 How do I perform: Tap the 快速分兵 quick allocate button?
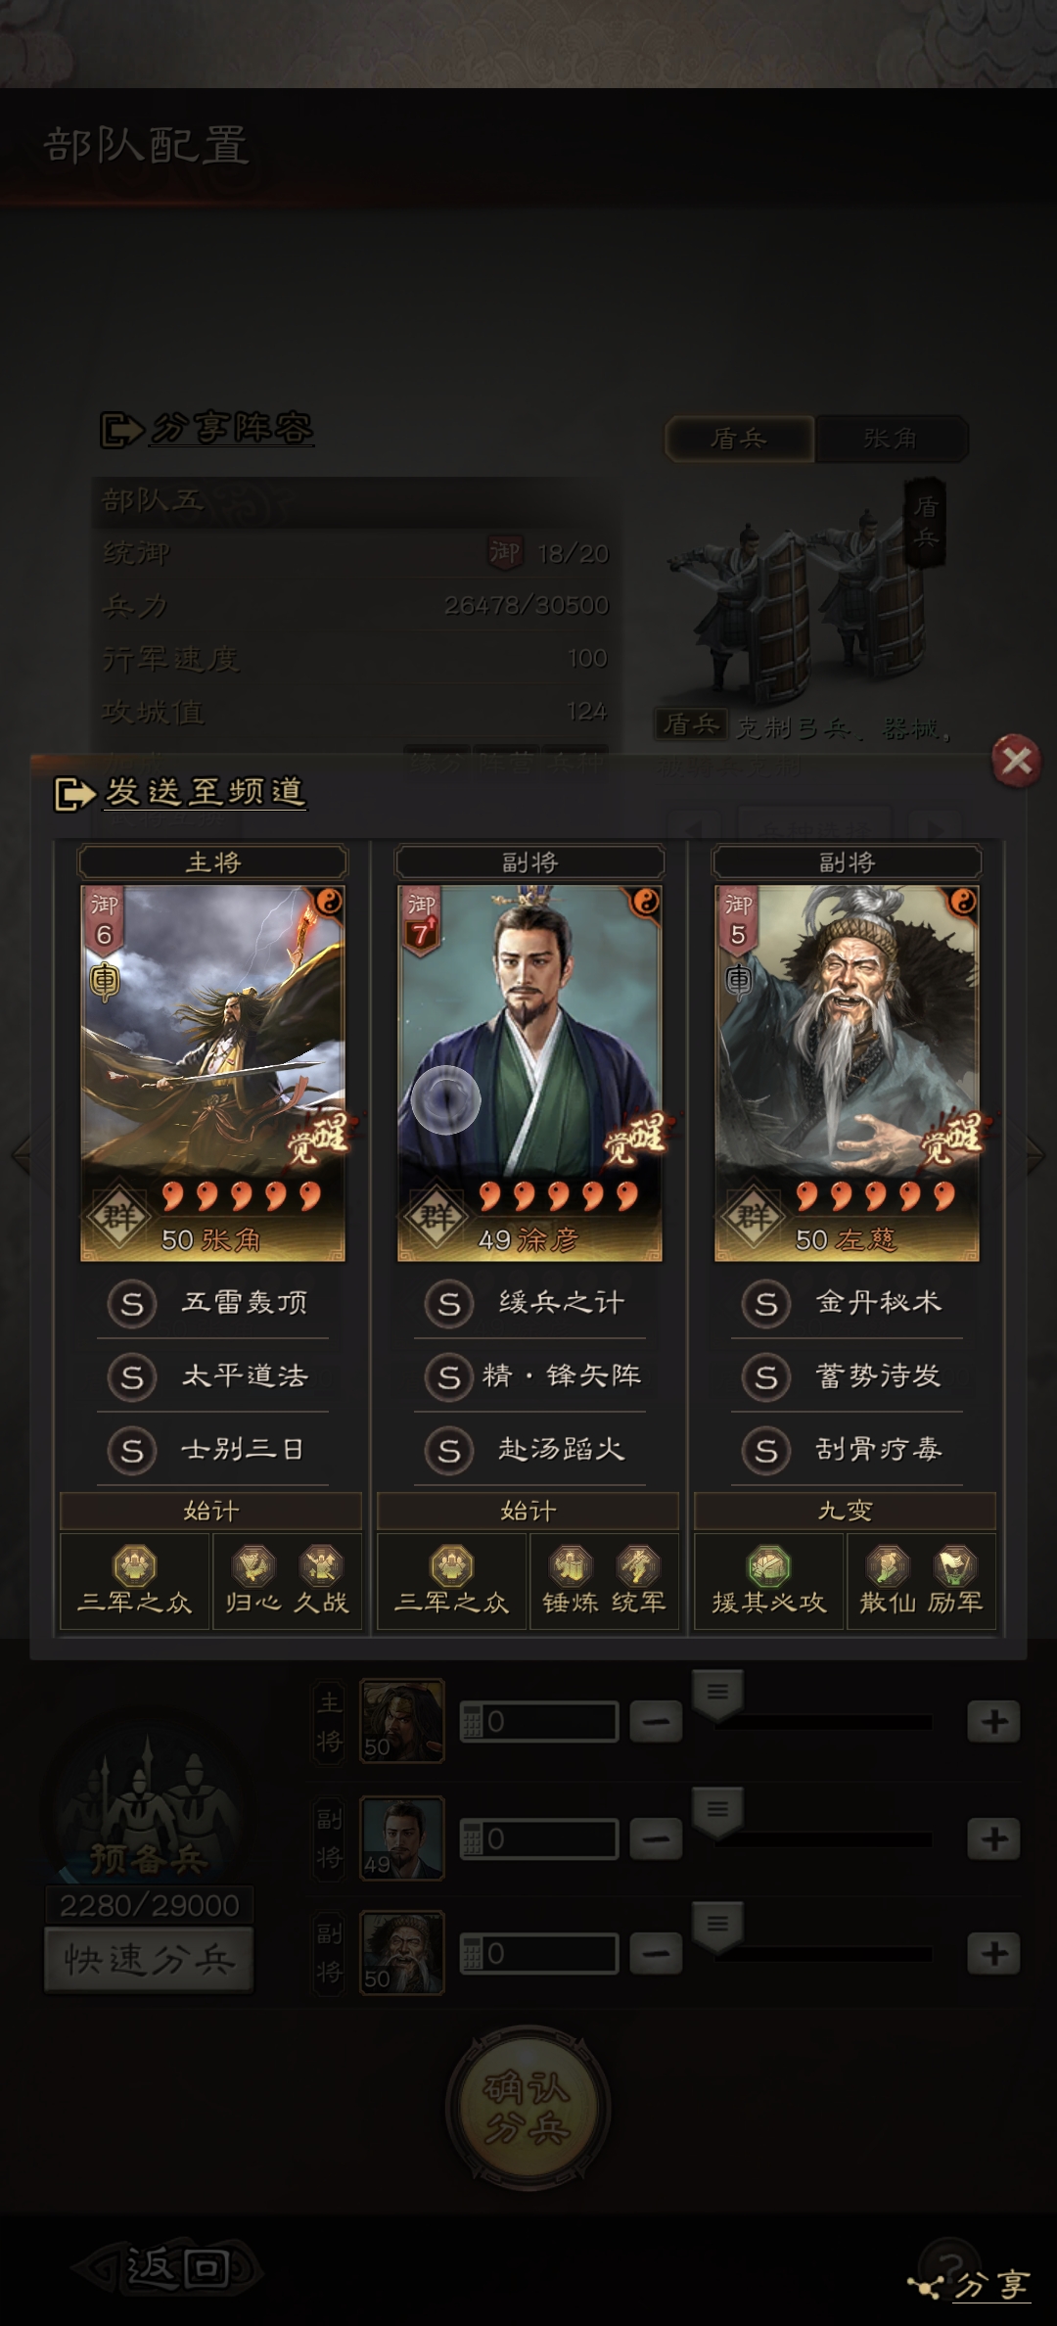click(x=149, y=1959)
